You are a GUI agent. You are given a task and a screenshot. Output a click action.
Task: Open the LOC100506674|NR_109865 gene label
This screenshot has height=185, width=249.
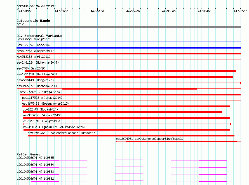point(36,158)
